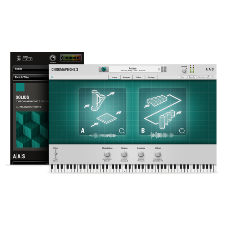
Task: Click the 'by FRANCIS PREVE' text
Action: (29, 107)
